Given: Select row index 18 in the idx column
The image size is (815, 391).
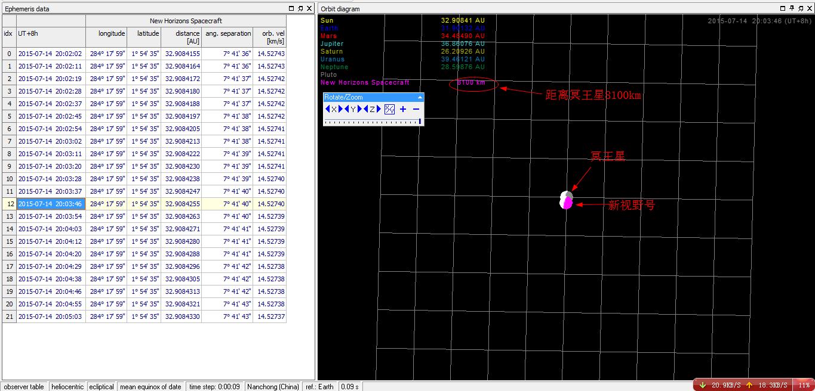Looking at the screenshot, I should (8, 279).
